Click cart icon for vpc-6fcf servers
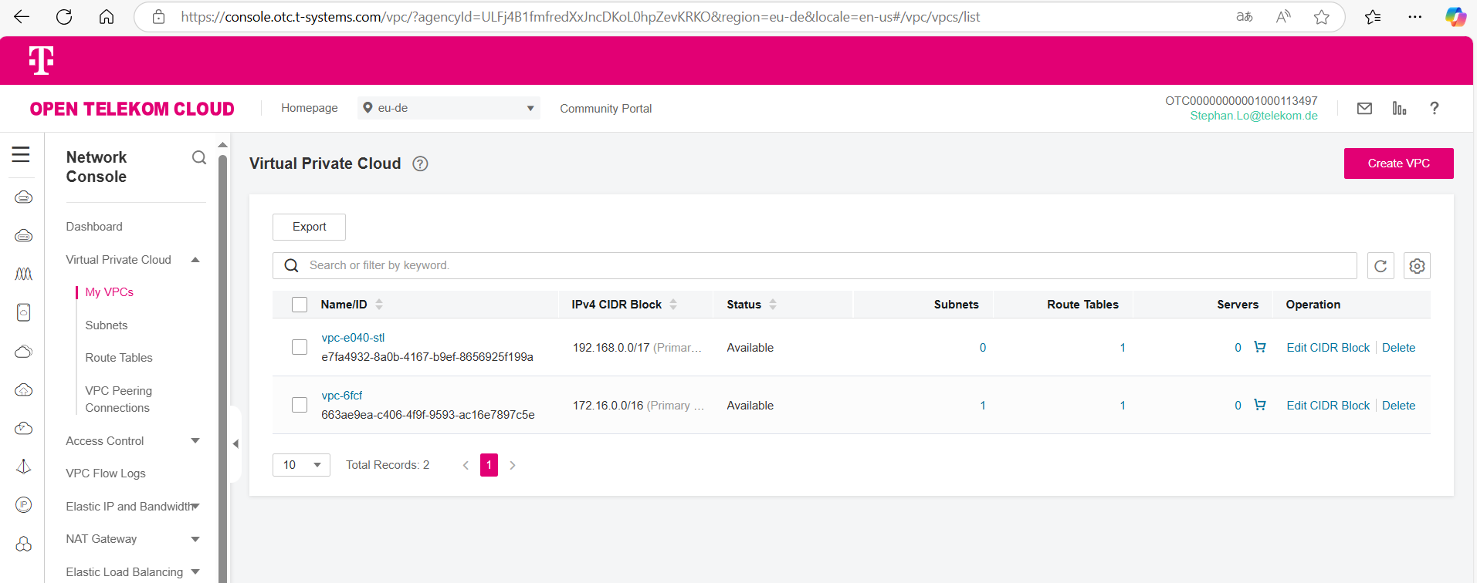 click(x=1260, y=405)
